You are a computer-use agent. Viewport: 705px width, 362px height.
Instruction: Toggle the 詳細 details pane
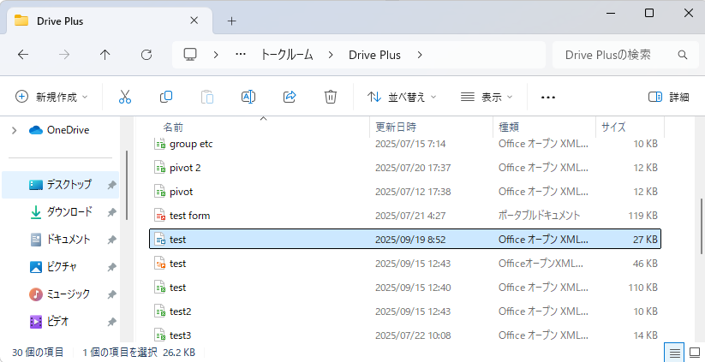coord(668,97)
